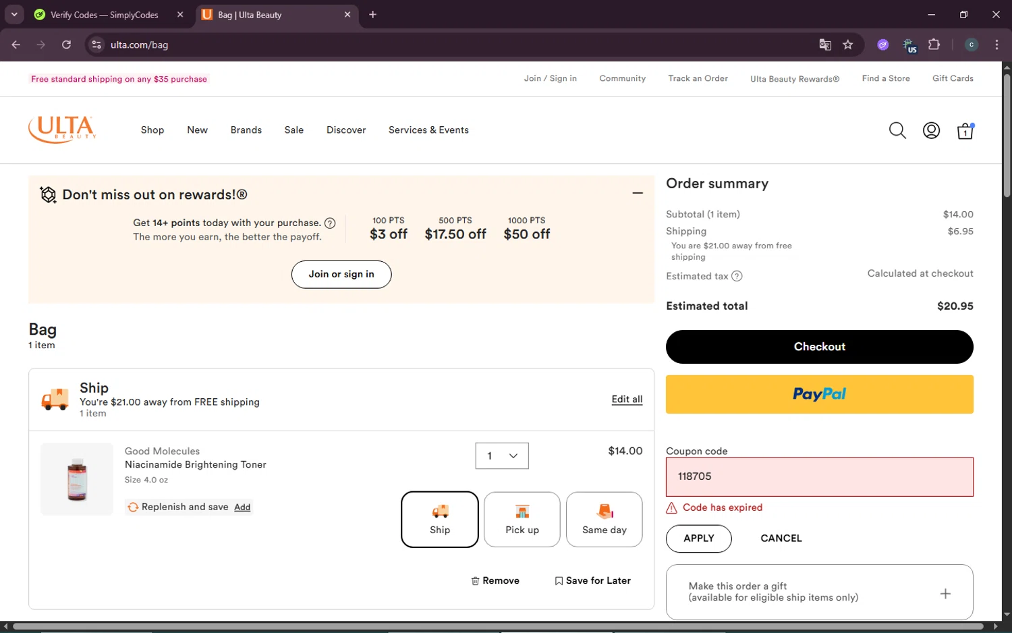The image size is (1012, 633).
Task: Click Join / Sign in link
Action: [x=551, y=78]
